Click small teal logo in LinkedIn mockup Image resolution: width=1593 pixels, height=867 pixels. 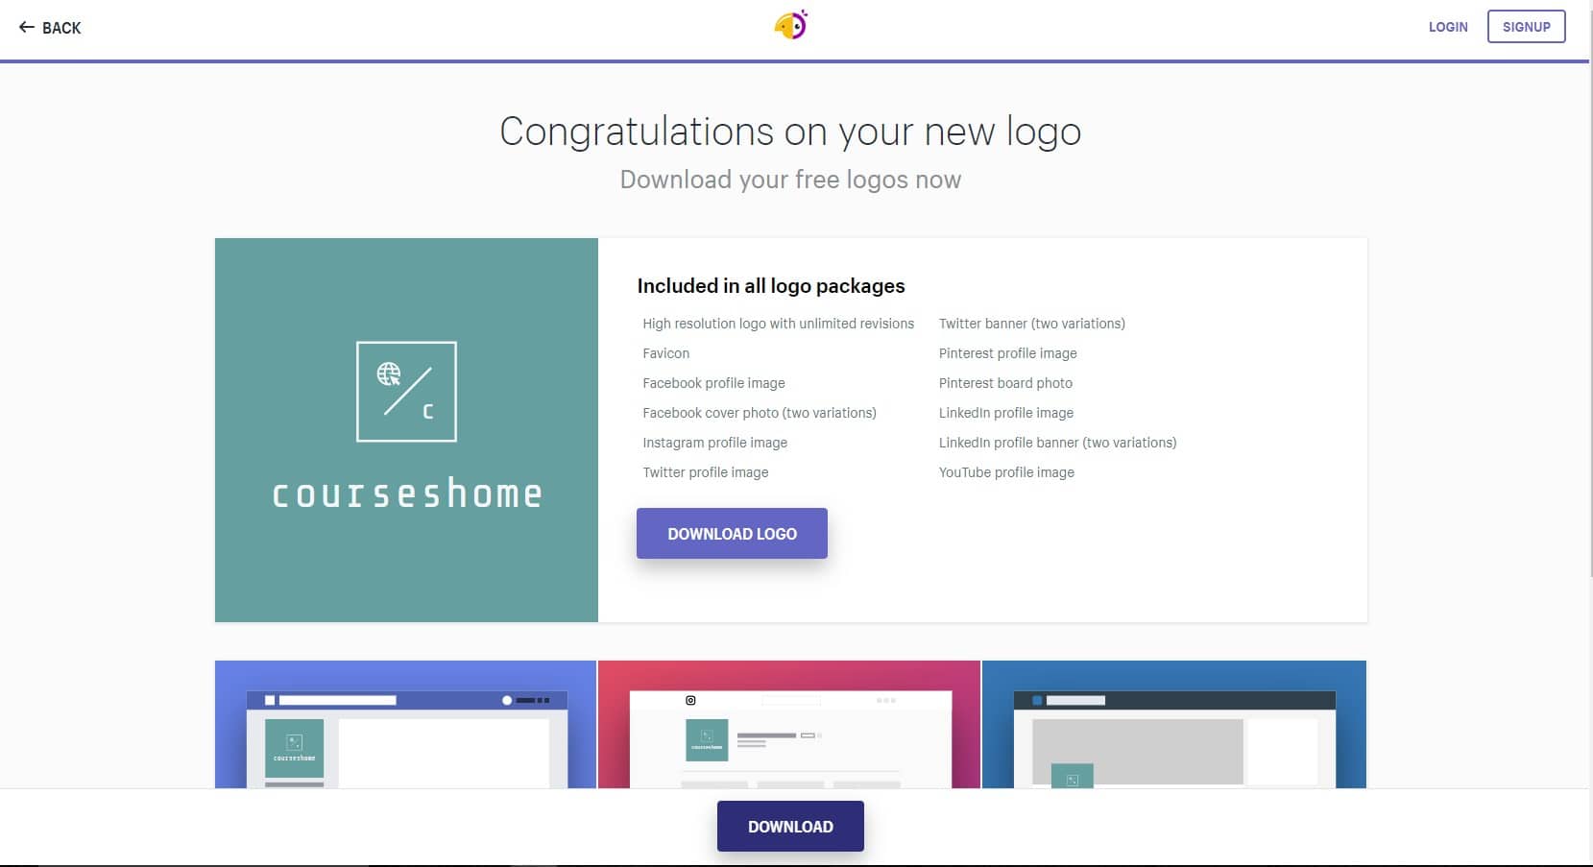[x=1072, y=776]
